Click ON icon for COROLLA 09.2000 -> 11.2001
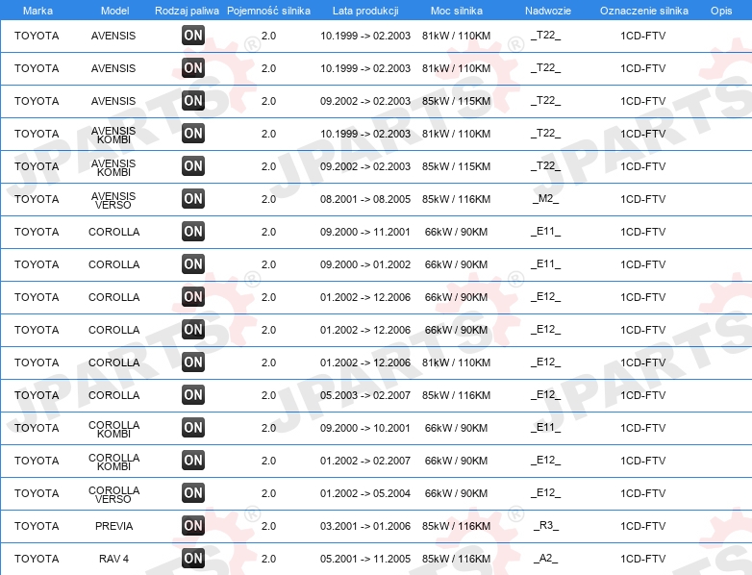 coord(193,231)
